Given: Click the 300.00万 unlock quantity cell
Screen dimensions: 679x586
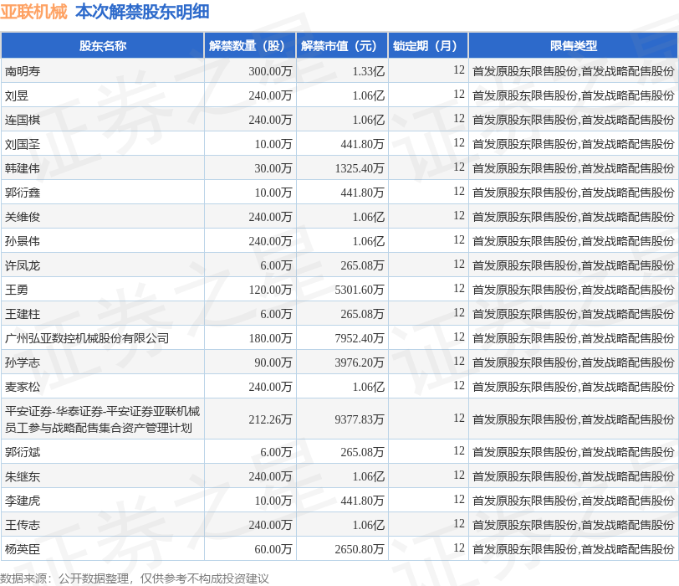Looking at the screenshot, I should click(x=269, y=71).
